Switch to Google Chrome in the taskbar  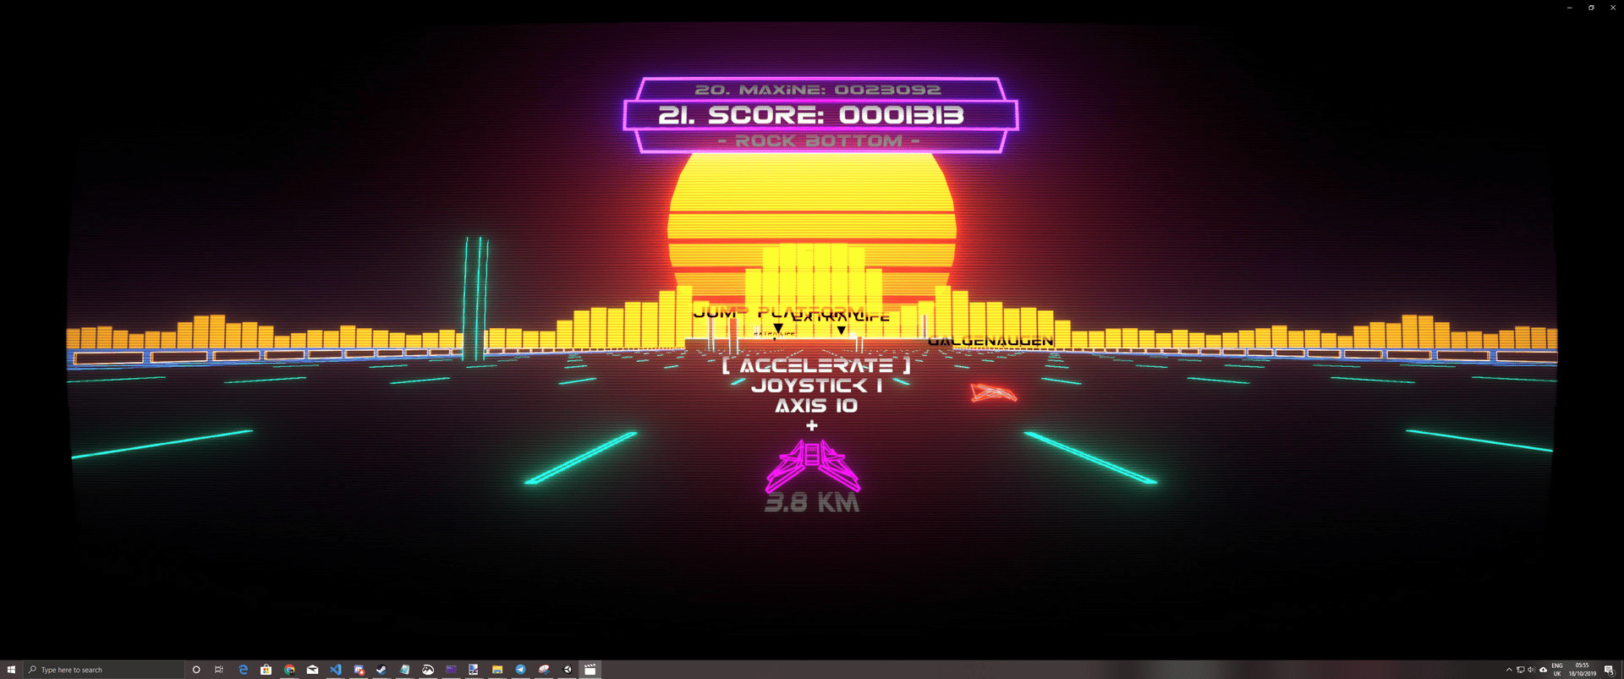tap(289, 670)
